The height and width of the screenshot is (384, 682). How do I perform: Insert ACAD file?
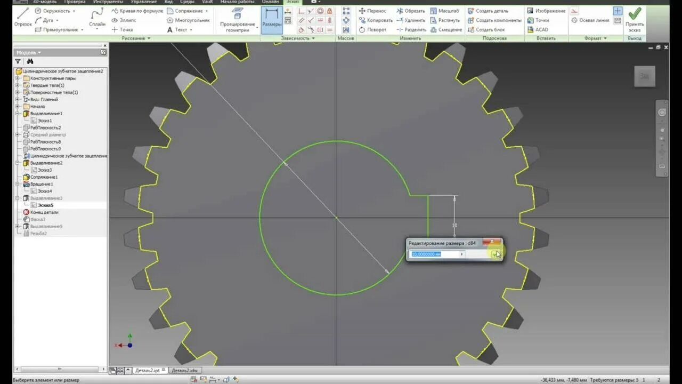[538, 30]
